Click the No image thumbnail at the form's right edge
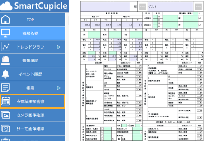Screen dimensions: 206x141 pyautogui.click(x=198, y=7)
